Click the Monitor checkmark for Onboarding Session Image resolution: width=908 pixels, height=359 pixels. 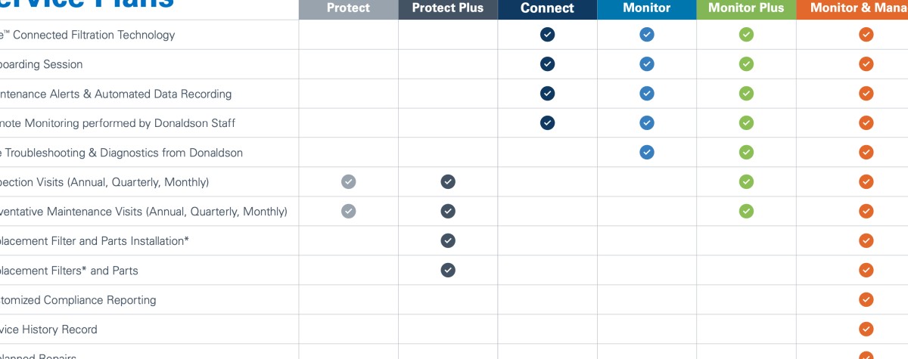click(647, 64)
